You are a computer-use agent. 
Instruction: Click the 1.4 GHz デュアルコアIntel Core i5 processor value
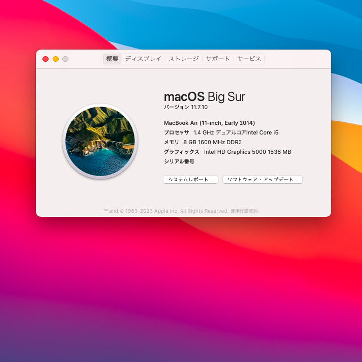[236, 133]
